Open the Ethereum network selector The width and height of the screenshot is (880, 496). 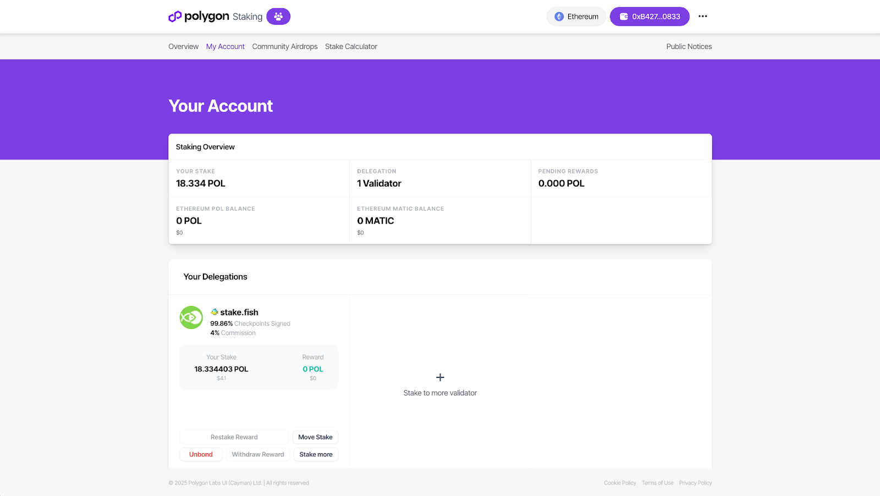576,16
